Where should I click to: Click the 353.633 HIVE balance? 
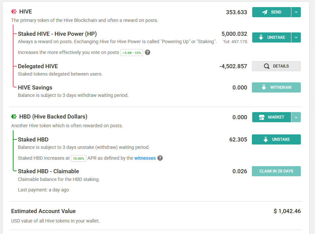tap(236, 12)
